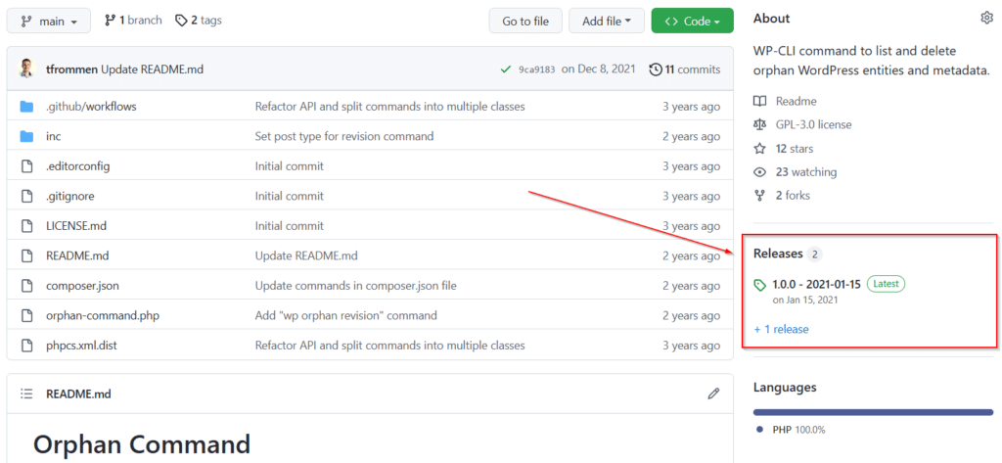Click the tfrommen avatar image
This screenshot has width=1002, height=463.
[26, 69]
